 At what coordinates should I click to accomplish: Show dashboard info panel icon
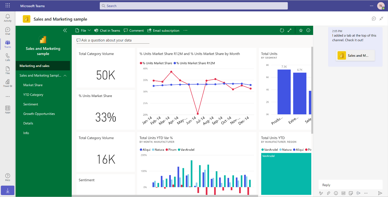tap(308, 30)
